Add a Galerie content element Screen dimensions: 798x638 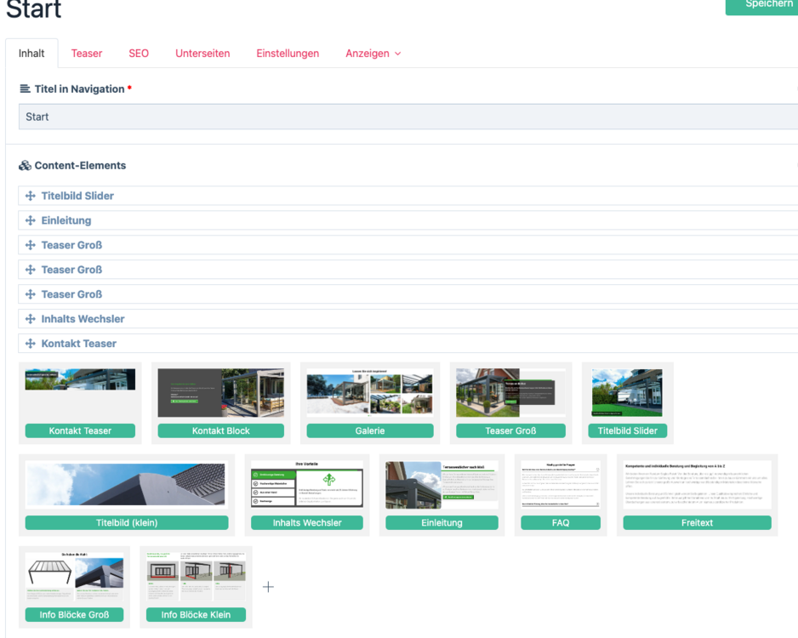[370, 403]
